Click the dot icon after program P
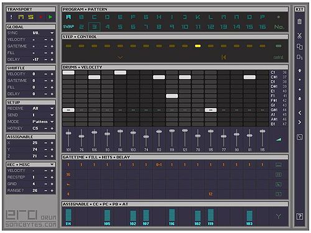 click(x=279, y=17)
